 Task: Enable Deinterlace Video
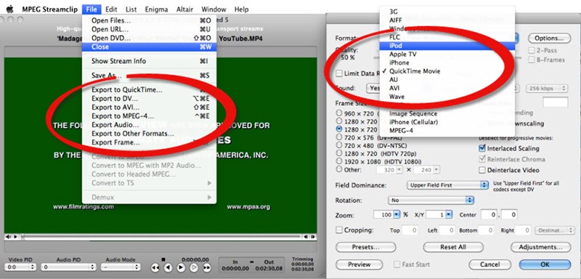pos(482,170)
